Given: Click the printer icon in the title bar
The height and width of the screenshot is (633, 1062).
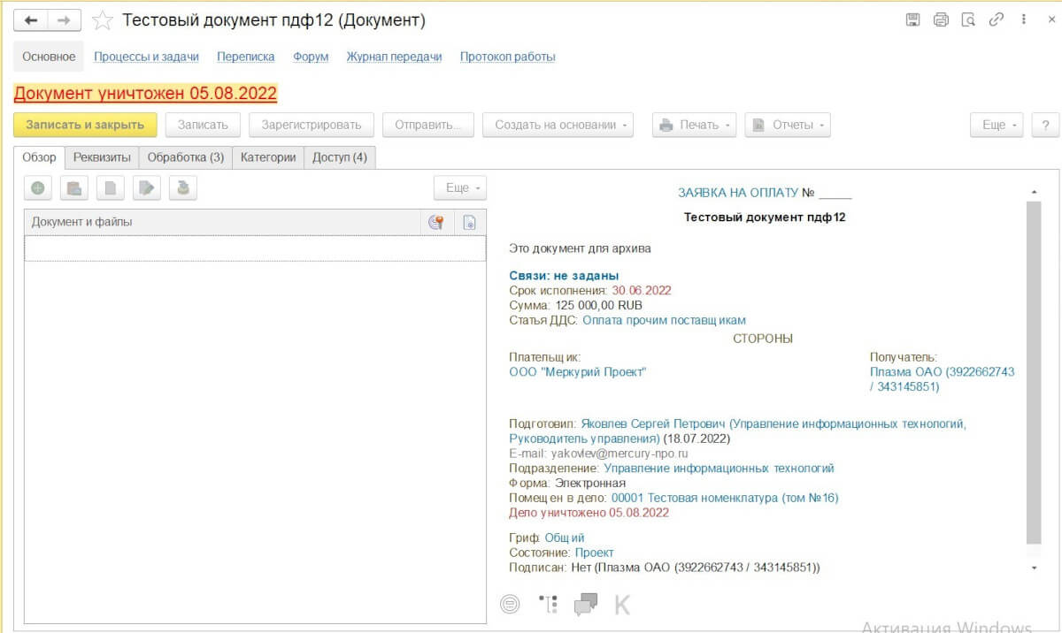Looking at the screenshot, I should point(941,19).
